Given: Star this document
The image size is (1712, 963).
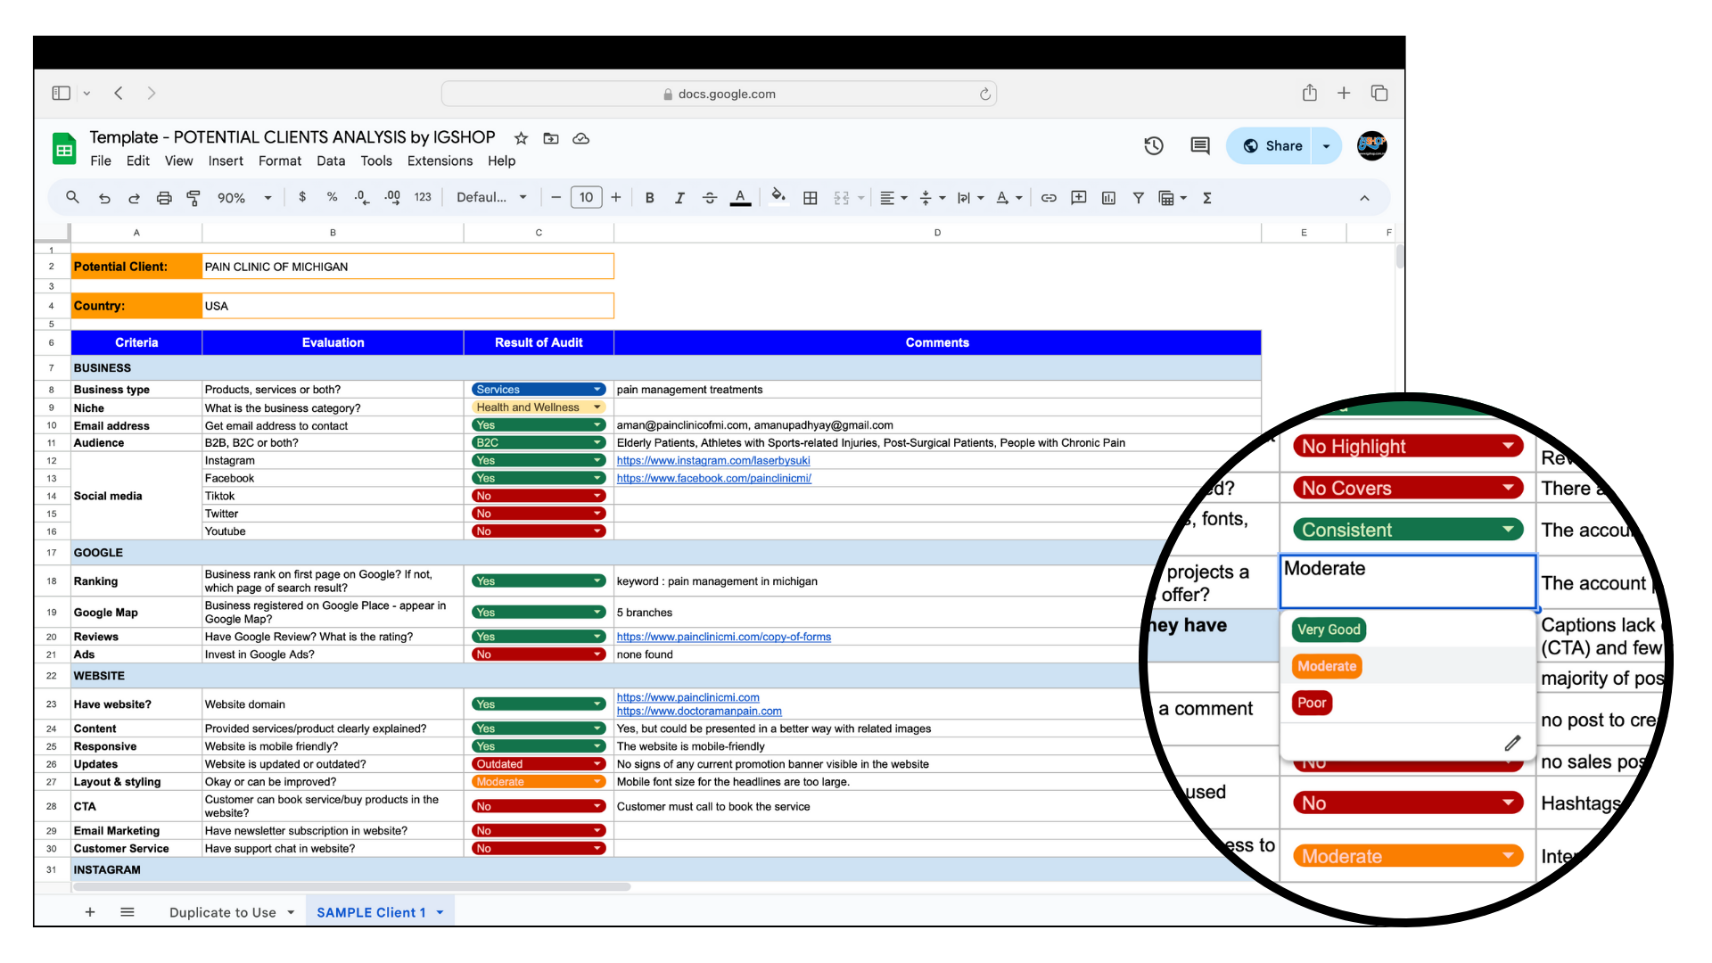Looking at the screenshot, I should click(522, 138).
